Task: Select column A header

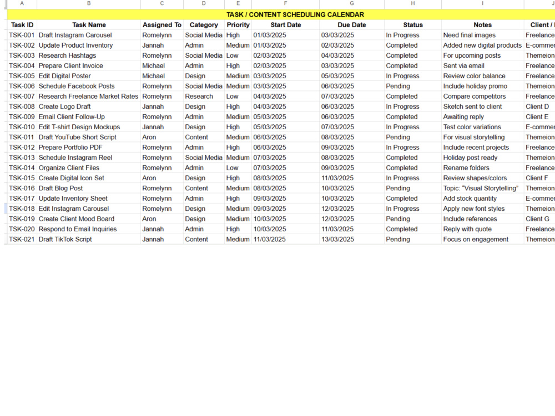Action: pyautogui.click(x=22, y=3)
